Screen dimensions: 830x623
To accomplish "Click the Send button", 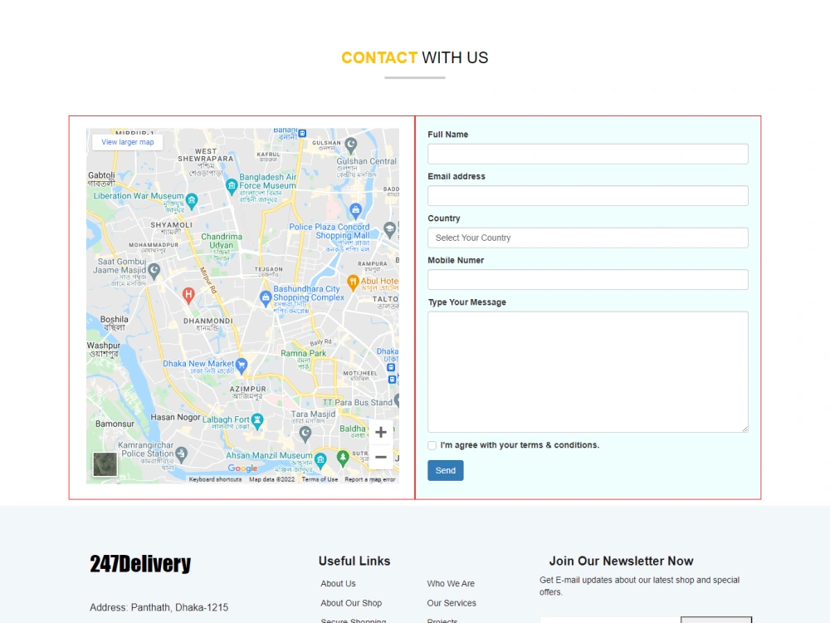I will pyautogui.click(x=445, y=470).
